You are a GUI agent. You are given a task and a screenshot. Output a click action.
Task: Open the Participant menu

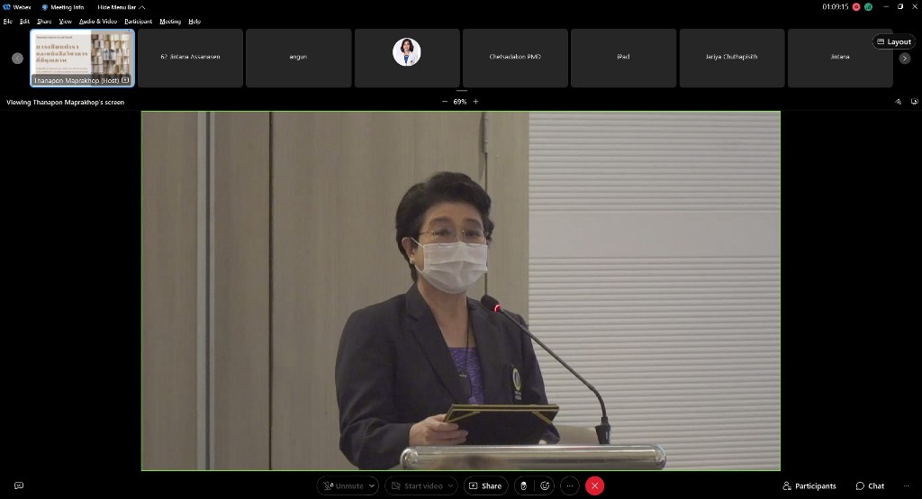[138, 21]
